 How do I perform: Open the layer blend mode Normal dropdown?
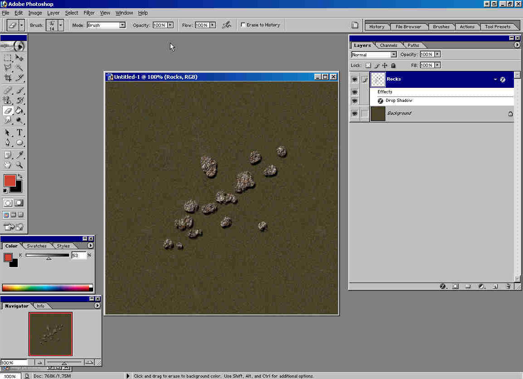click(x=393, y=55)
